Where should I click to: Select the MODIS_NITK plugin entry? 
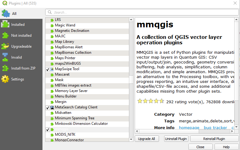[x=87, y=135]
